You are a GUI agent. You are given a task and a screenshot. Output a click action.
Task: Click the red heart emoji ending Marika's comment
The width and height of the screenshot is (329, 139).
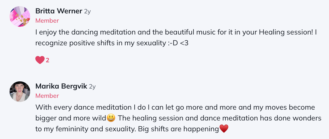[x=224, y=128]
